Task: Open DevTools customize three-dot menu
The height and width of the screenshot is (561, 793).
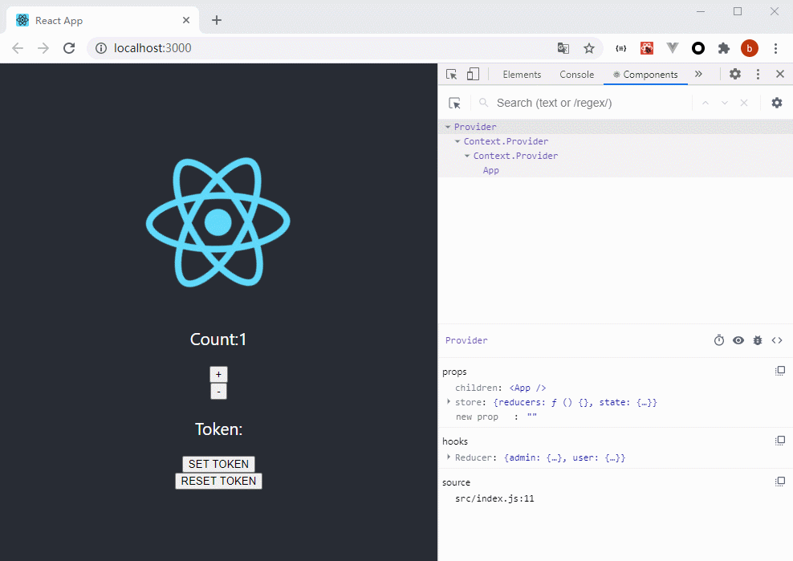Action: pos(758,75)
